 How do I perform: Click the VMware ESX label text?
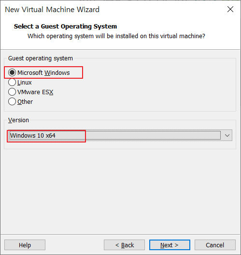(x=35, y=92)
